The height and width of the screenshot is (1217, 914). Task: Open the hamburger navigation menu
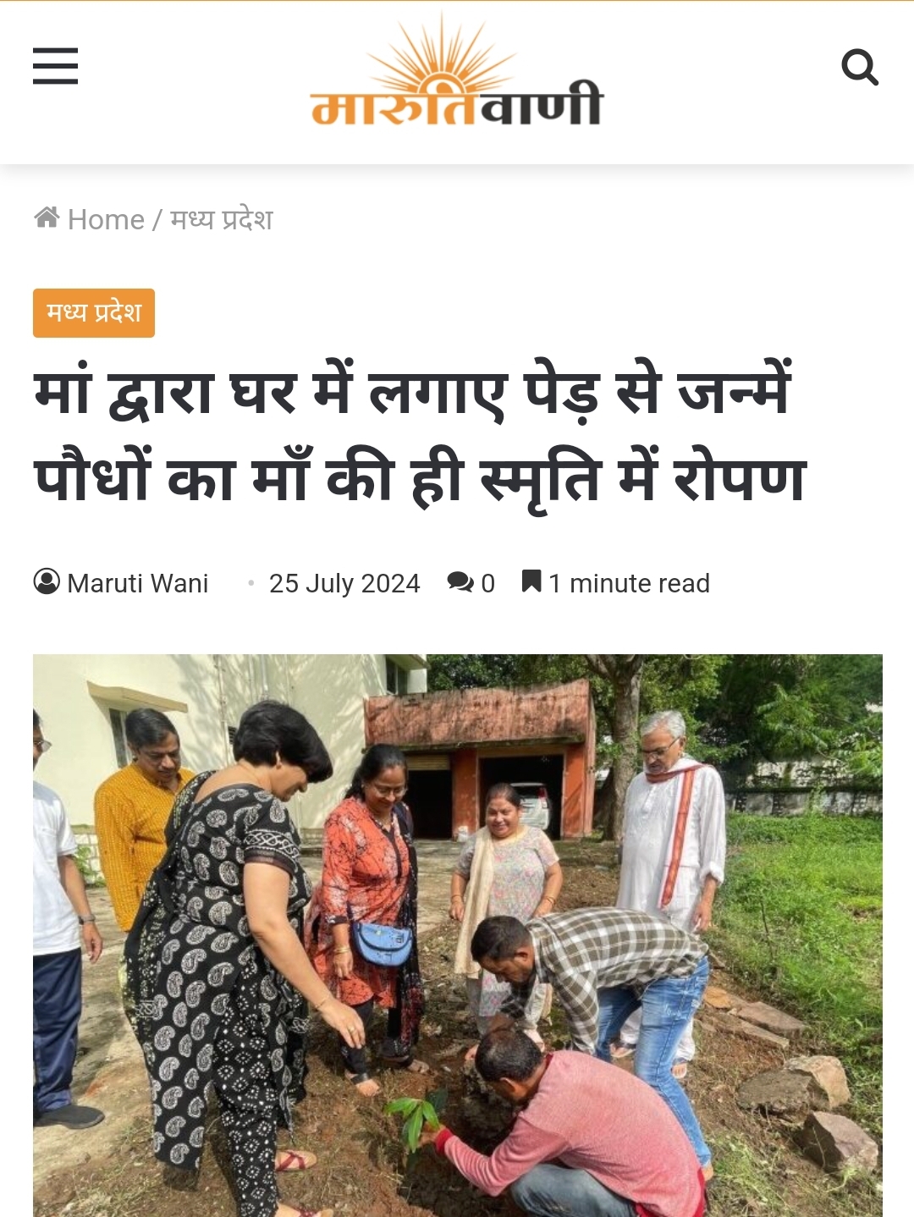point(55,66)
